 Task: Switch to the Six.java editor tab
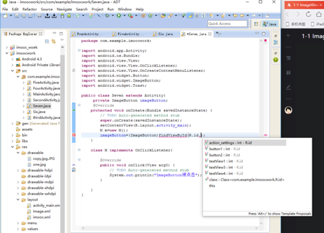point(163,34)
